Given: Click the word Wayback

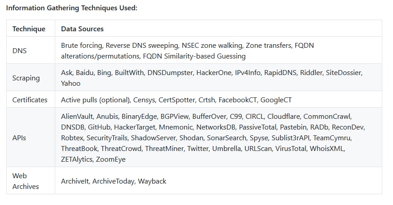Looking at the screenshot, I should 152,181.
